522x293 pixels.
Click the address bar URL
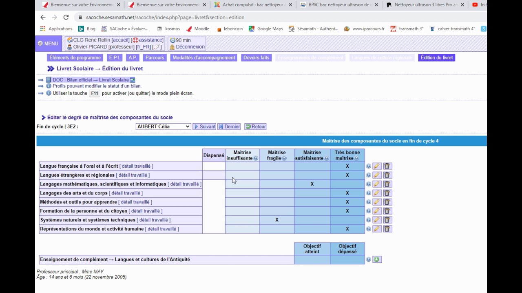point(165,17)
